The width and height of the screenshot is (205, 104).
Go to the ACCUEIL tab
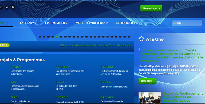click(x=4, y=23)
